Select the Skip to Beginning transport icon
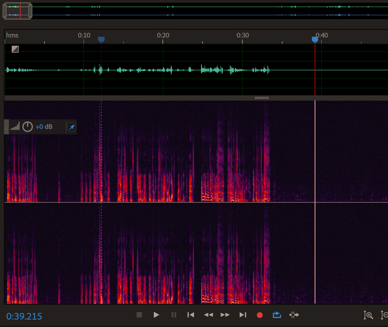This screenshot has height=327, width=388. 191,315
